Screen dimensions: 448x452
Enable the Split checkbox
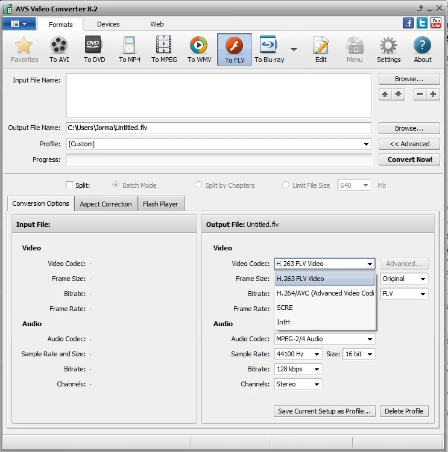[x=69, y=185]
